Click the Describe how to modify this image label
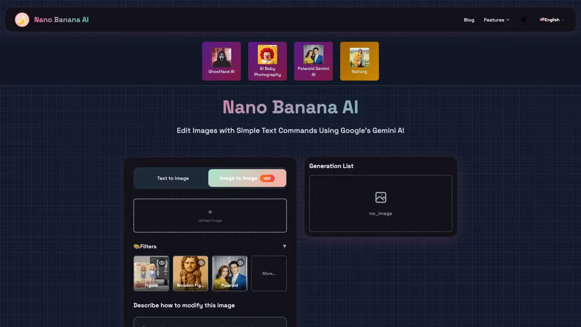The image size is (581, 327). pyautogui.click(x=184, y=305)
